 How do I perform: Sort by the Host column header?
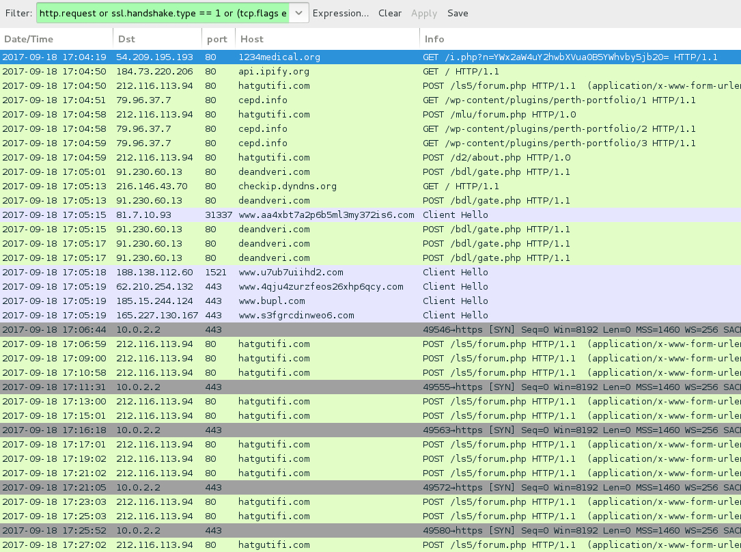(327, 39)
